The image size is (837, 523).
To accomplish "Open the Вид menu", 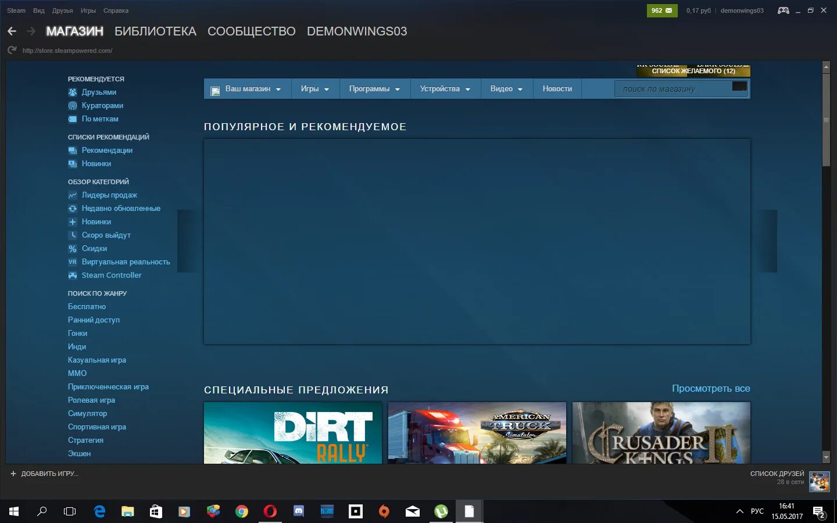I will (x=39, y=10).
